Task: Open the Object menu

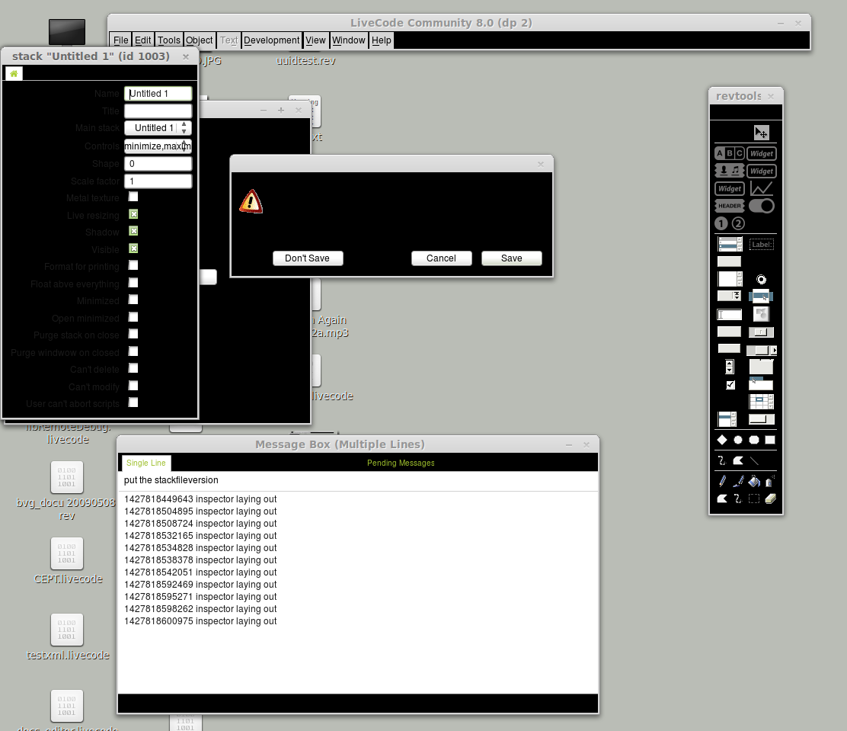Action: 200,40
